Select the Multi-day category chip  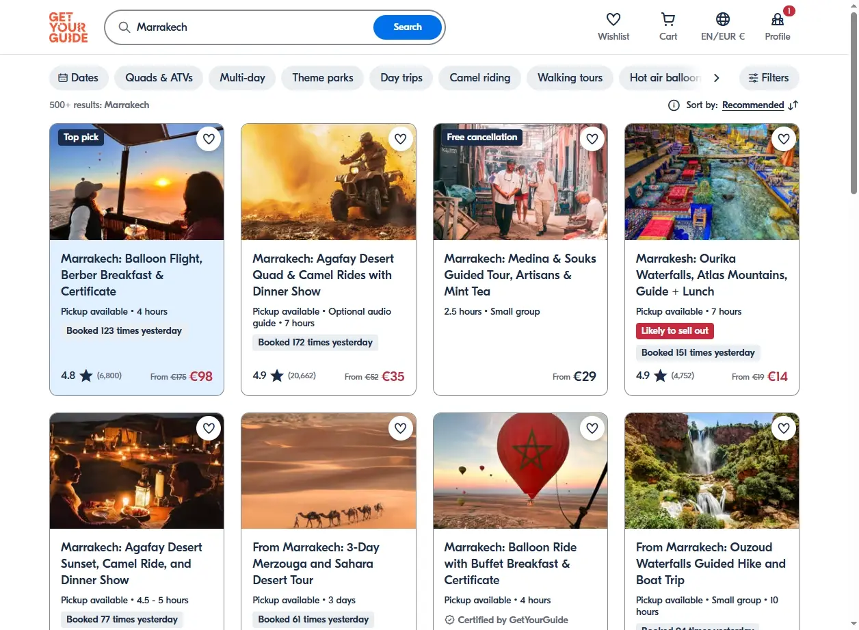pyautogui.click(x=242, y=77)
